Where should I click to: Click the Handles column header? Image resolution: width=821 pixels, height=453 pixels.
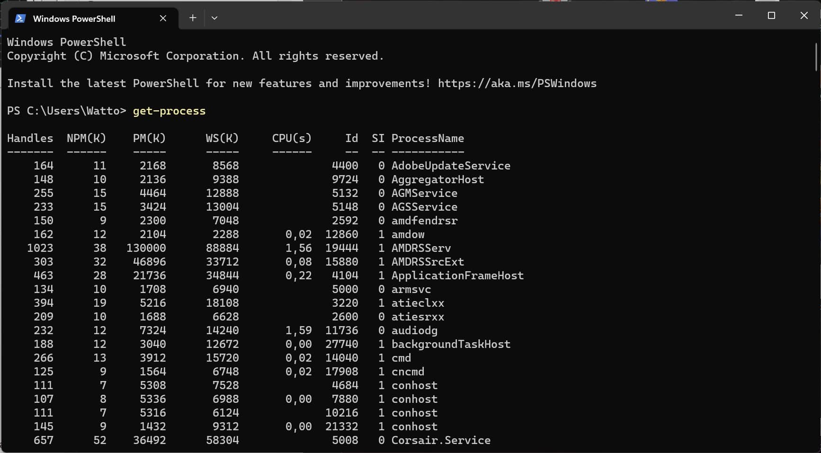pyautogui.click(x=30, y=139)
